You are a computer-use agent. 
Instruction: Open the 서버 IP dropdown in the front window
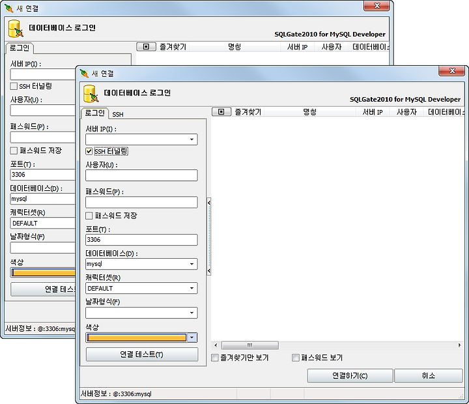(192, 139)
